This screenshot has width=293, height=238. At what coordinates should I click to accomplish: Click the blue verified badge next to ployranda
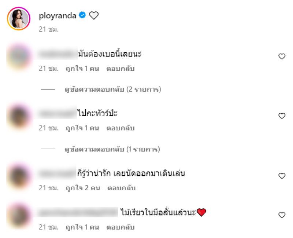pos(82,15)
